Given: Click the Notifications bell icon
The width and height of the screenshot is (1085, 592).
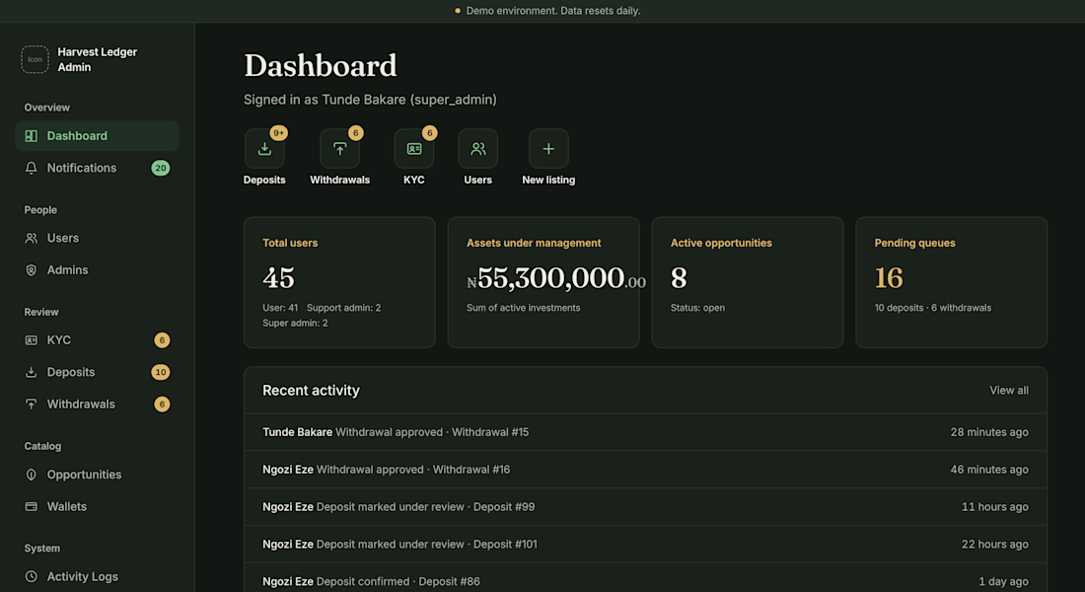Looking at the screenshot, I should click(x=32, y=168).
